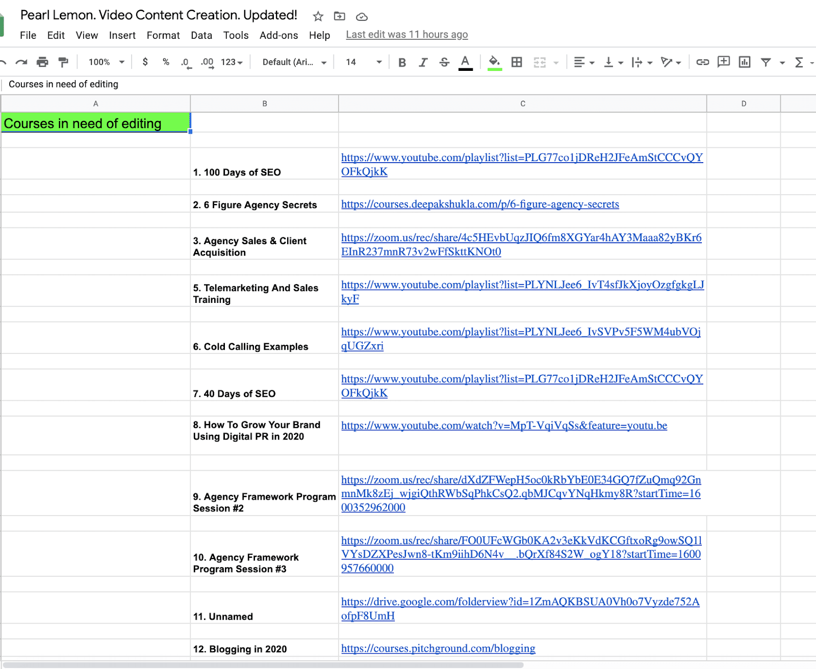
Task: Open the Format menu
Action: 163,35
